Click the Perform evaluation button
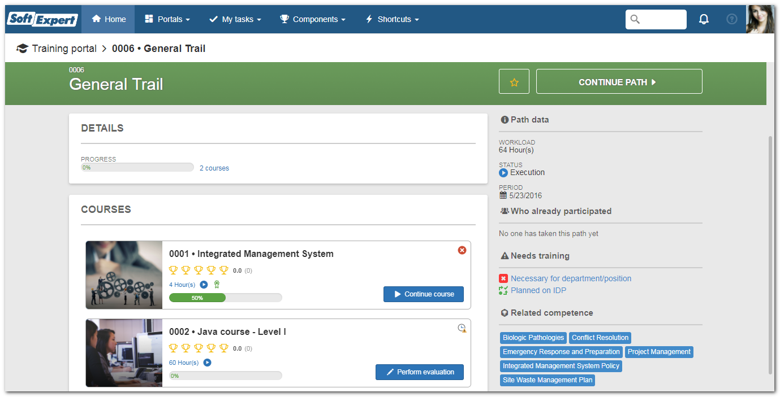This screenshot has height=397, width=780. 420,372
